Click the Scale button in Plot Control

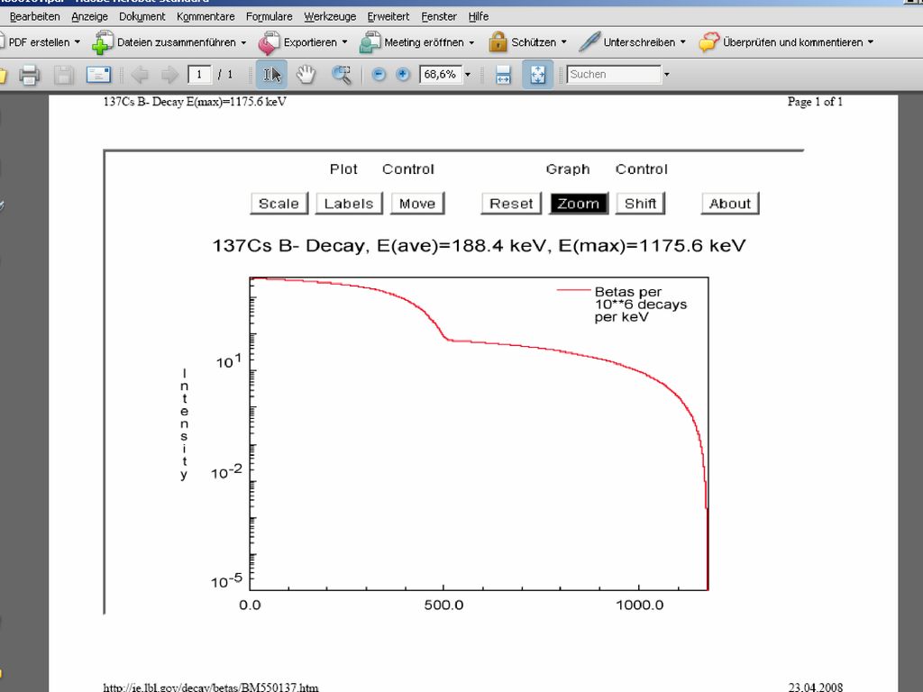(x=279, y=204)
